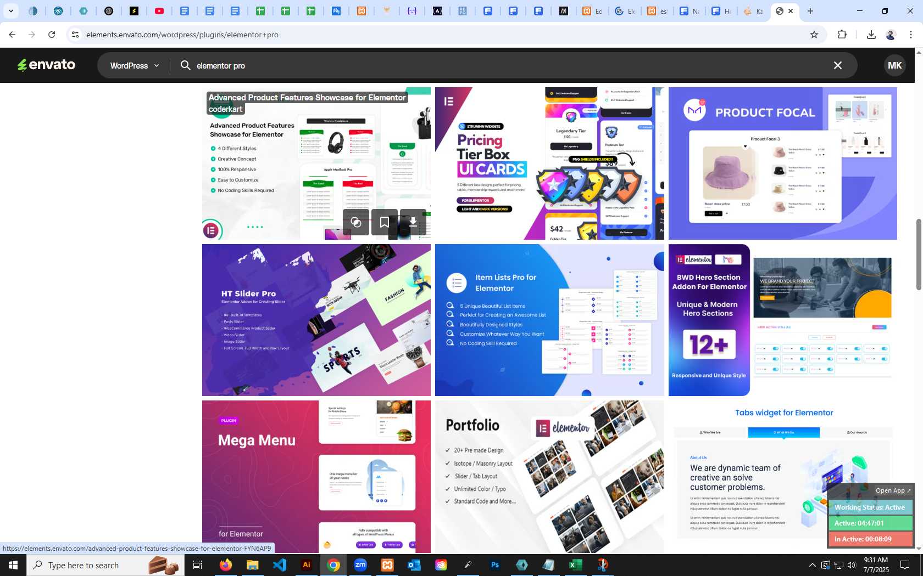
Task: Open Firefox from the taskbar
Action: pos(225,565)
